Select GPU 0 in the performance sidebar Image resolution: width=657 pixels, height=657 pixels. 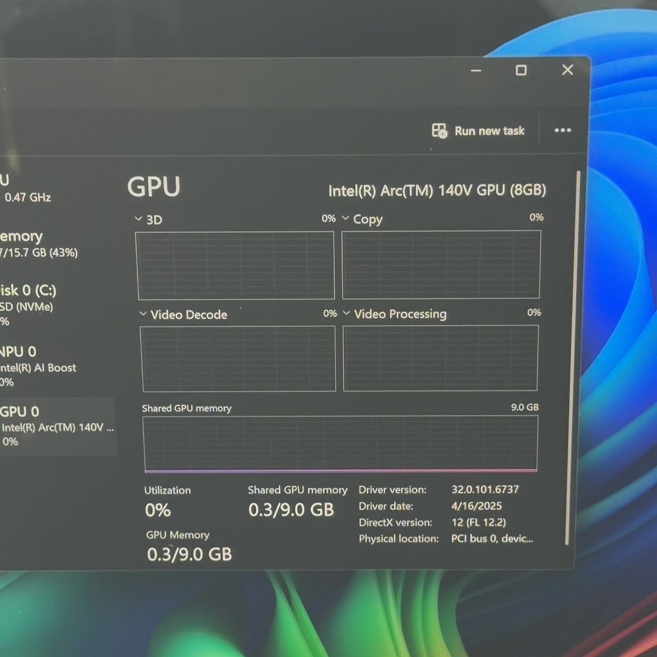[57, 427]
